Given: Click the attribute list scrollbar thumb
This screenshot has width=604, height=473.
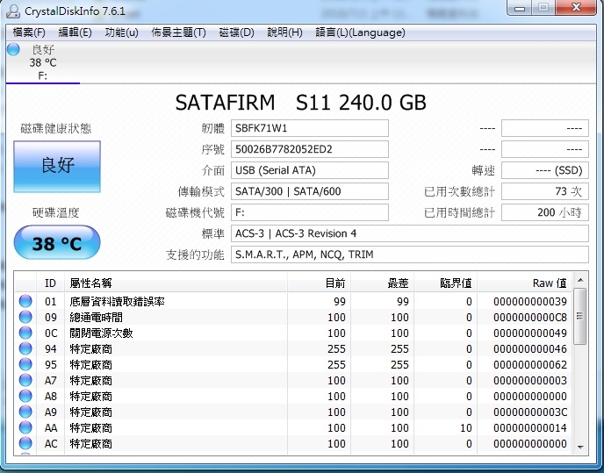Looking at the screenshot, I should pyautogui.click(x=580, y=316).
